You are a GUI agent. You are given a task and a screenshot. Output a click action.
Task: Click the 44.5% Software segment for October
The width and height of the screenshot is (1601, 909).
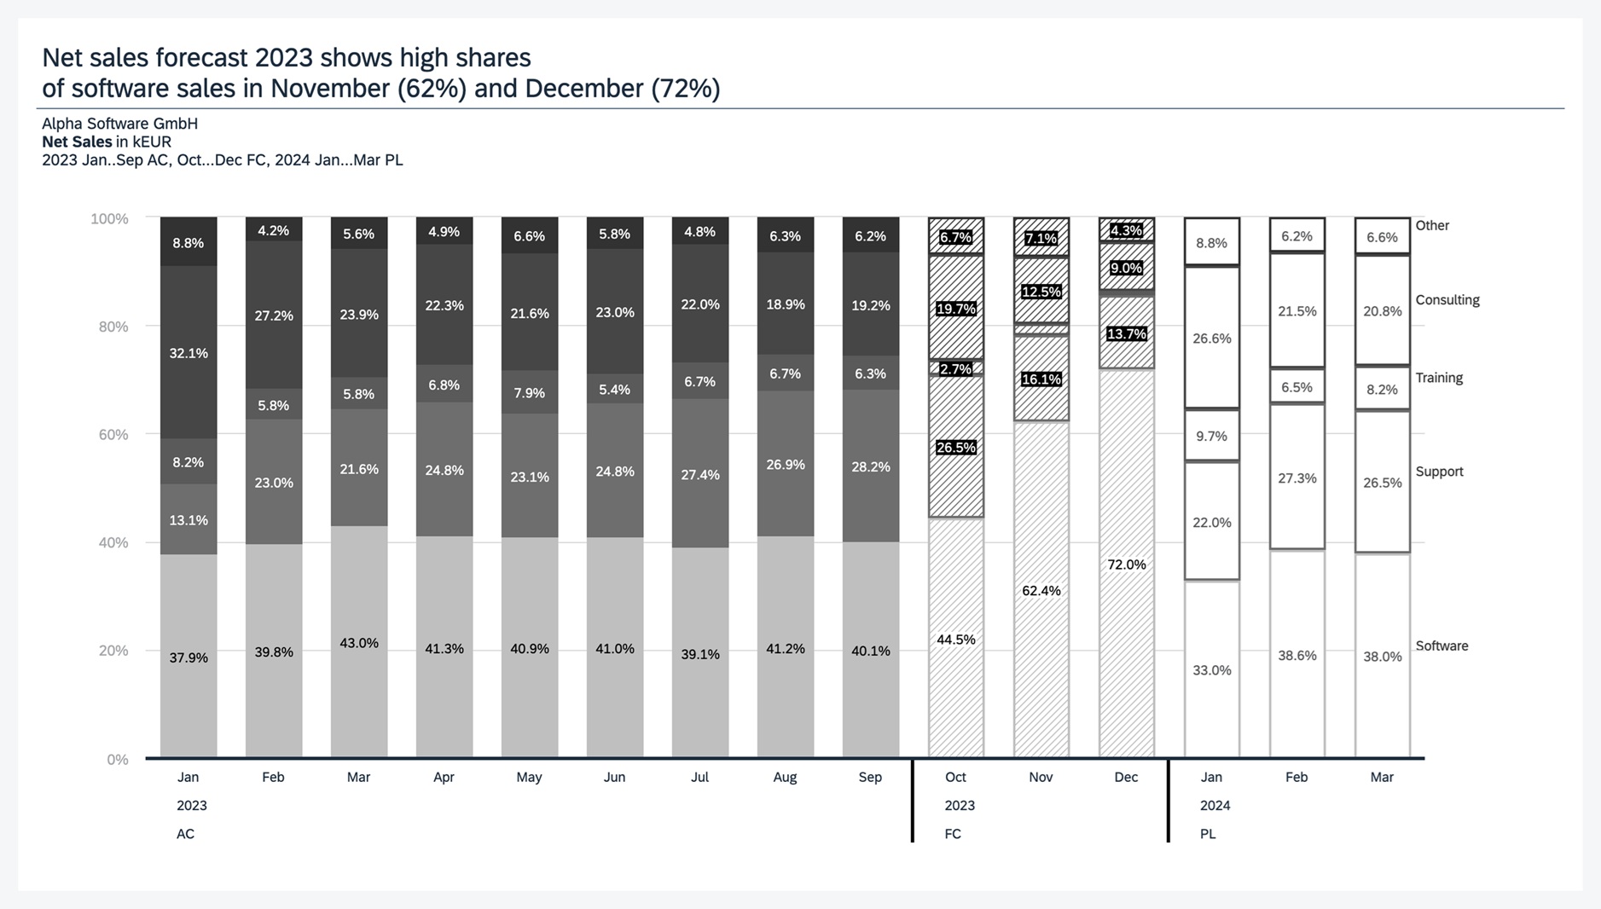click(x=955, y=638)
